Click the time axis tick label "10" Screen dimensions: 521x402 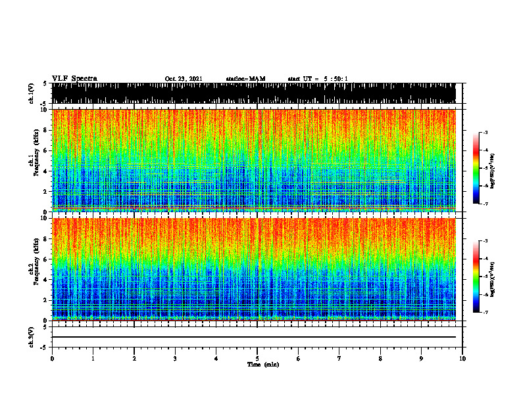click(x=462, y=359)
